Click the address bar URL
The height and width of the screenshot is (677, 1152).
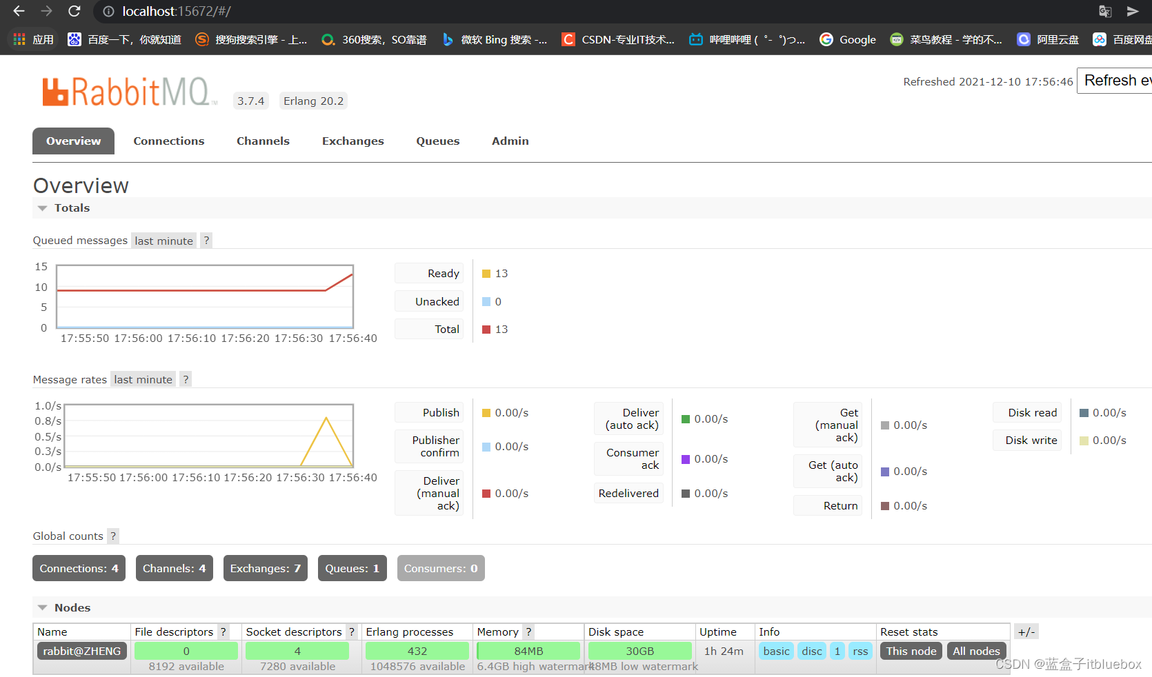(177, 12)
